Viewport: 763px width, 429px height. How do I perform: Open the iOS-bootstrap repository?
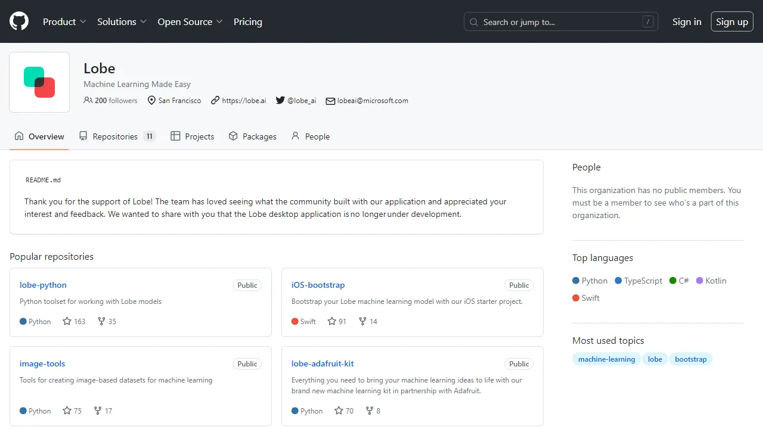tap(318, 285)
